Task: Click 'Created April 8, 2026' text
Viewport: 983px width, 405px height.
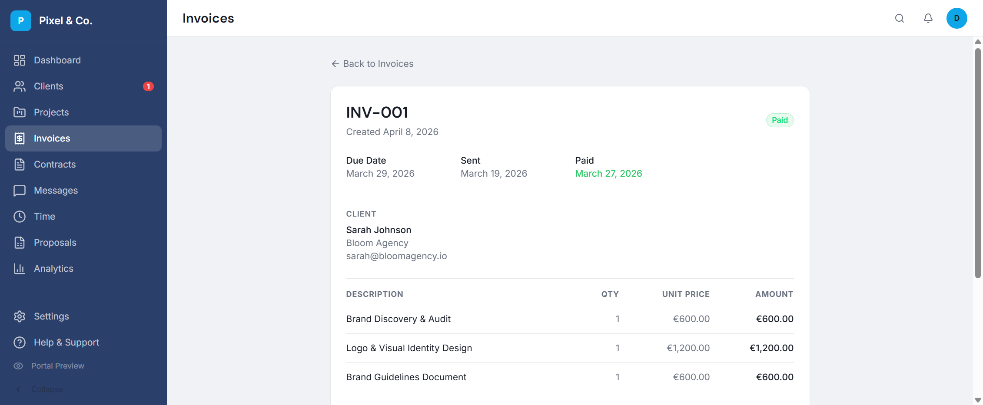Action: [392, 132]
